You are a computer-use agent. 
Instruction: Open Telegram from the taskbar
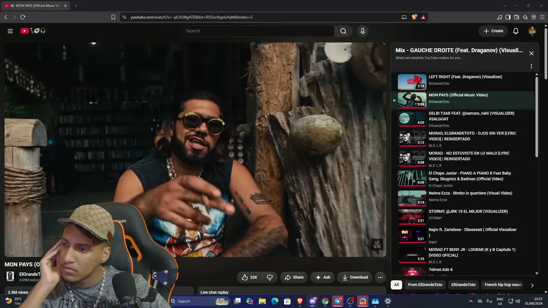tap(338, 301)
